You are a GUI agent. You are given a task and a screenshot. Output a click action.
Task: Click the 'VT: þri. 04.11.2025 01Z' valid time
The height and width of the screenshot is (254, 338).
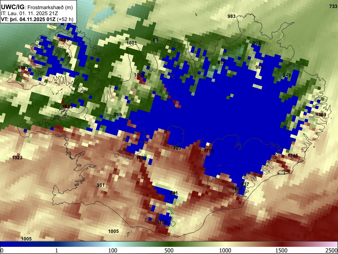click(x=28, y=19)
